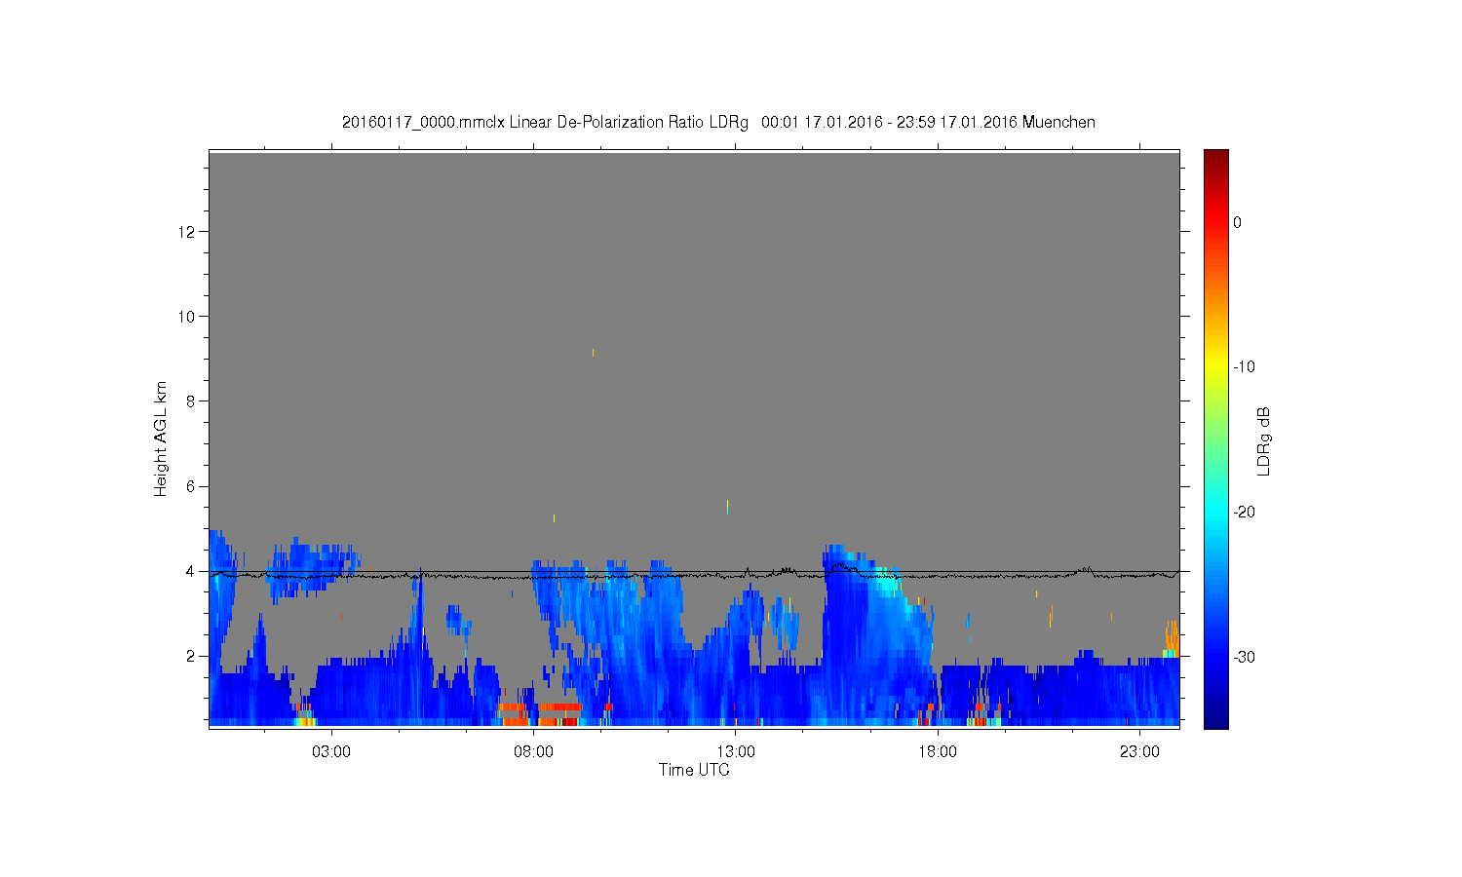
Task: Click the height axis tick label "12"
Action: (x=186, y=232)
